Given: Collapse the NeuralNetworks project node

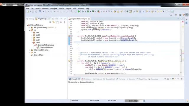Looking at the screenshot, I should point(27,25).
